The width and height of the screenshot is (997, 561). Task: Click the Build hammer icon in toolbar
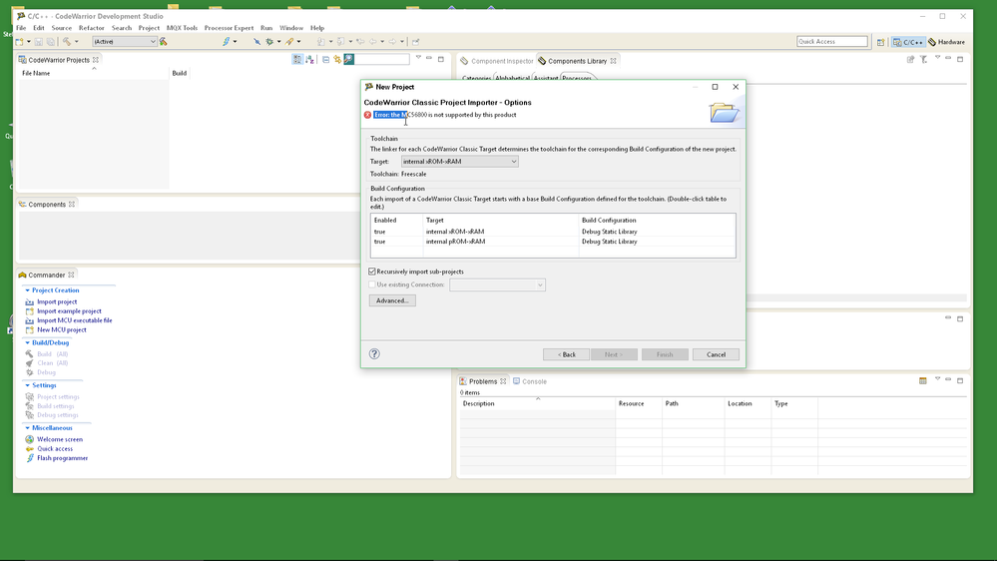point(66,41)
